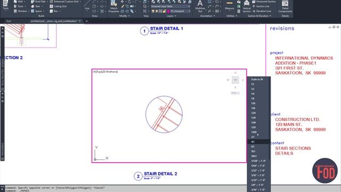This screenshot has width=341, height=192.
Task: Click the Enhanced Custom Grid tool
Action: tap(64, 2)
